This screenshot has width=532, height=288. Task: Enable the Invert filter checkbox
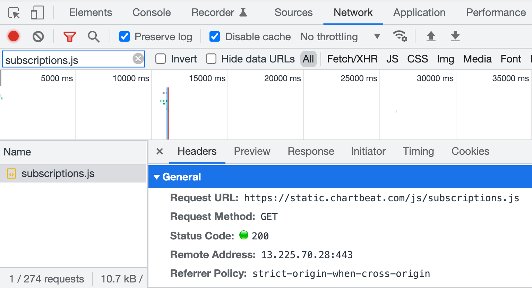(161, 59)
